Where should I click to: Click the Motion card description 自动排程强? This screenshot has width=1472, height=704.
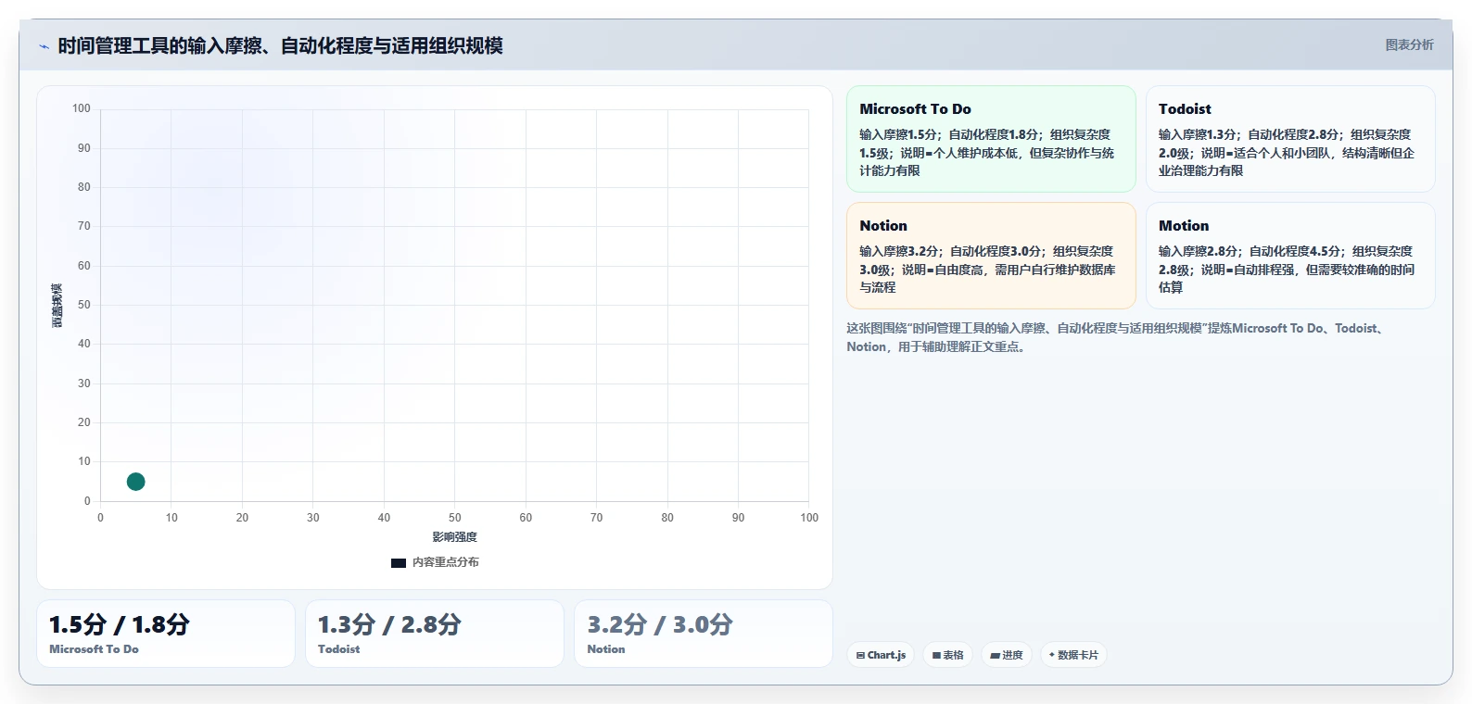pyautogui.click(x=1287, y=270)
